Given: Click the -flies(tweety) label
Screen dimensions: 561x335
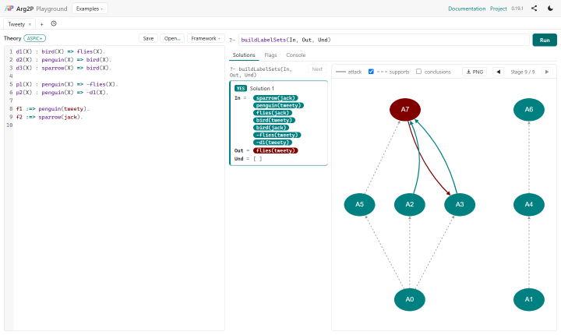Looking at the screenshot, I should click(x=277, y=135).
